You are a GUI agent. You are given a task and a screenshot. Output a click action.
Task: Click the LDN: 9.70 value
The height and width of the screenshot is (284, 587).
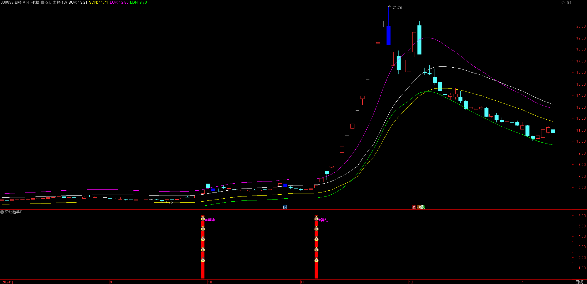click(138, 2)
